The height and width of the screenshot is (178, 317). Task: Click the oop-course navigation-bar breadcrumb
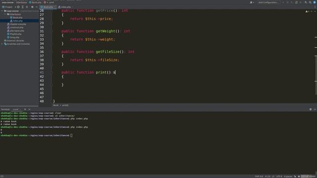8,2
